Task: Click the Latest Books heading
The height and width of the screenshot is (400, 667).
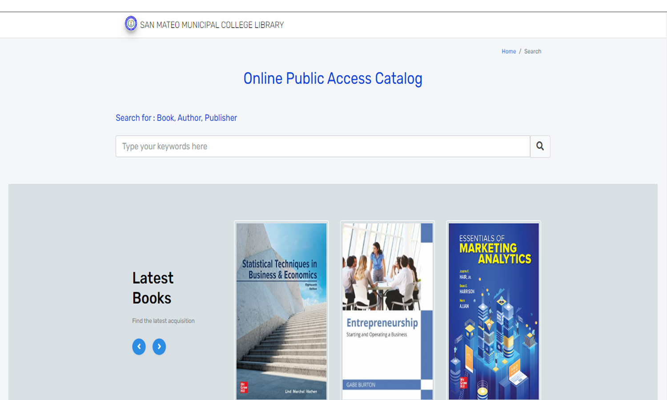Action: (153, 288)
